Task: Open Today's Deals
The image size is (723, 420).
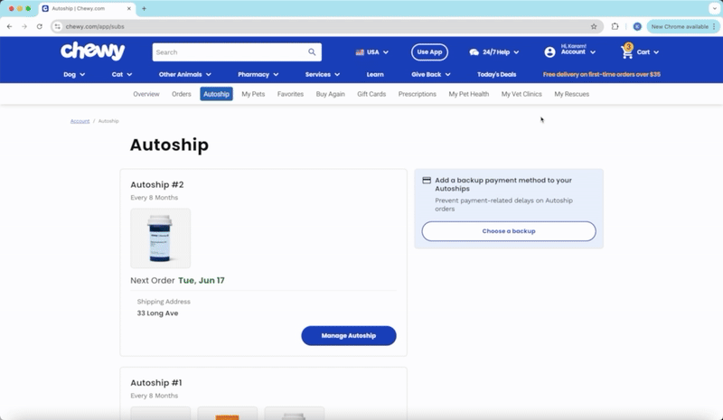Action: tap(496, 74)
